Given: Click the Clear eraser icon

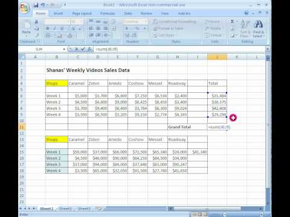Looking at the screenshot, I should click(x=233, y=36).
